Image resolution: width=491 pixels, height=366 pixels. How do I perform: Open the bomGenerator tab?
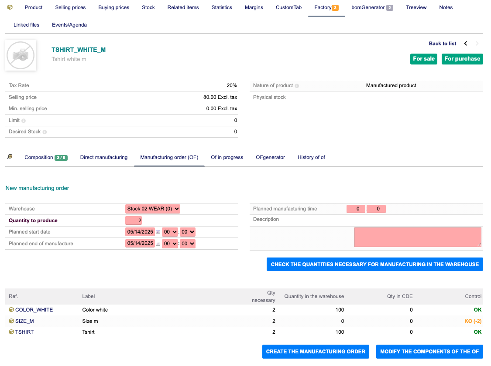(x=368, y=7)
